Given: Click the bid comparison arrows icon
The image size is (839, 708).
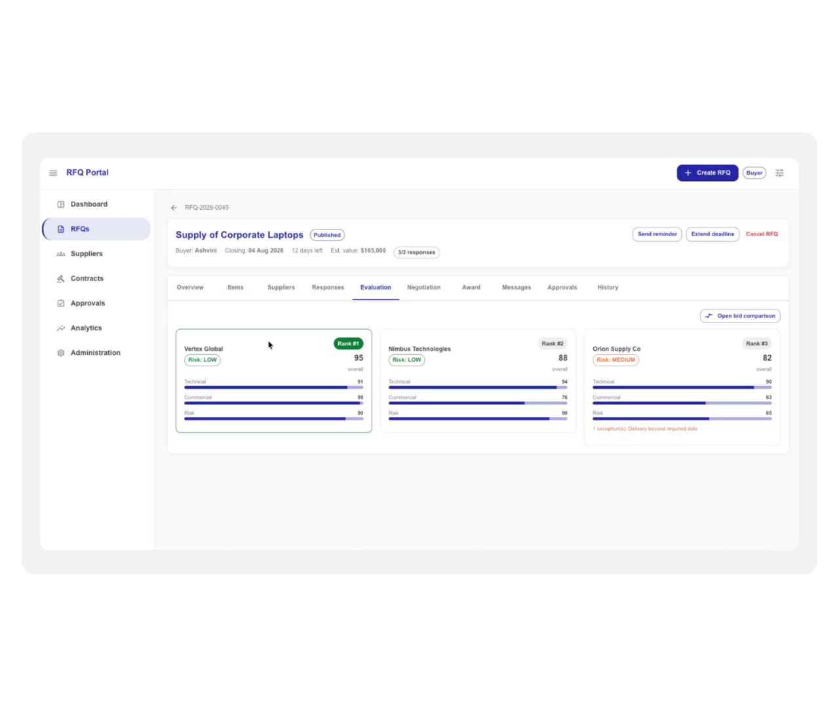Looking at the screenshot, I should click(709, 316).
